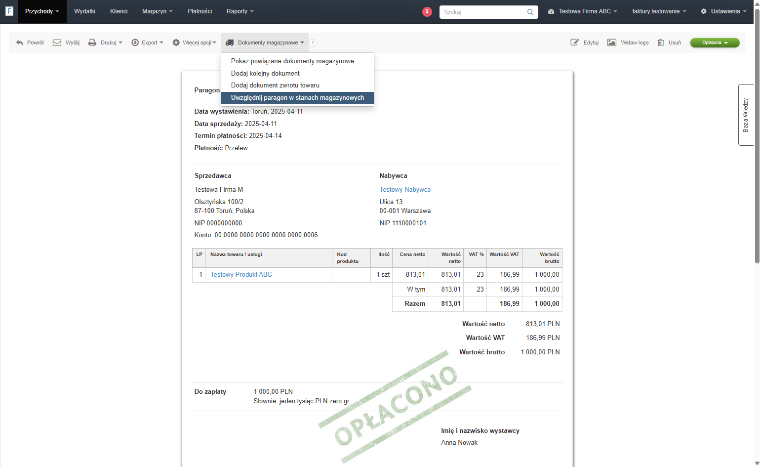This screenshot has width=761, height=467.
Task: Click the 'Termin płatności: 2025-04-14' line
Action: coord(238,136)
